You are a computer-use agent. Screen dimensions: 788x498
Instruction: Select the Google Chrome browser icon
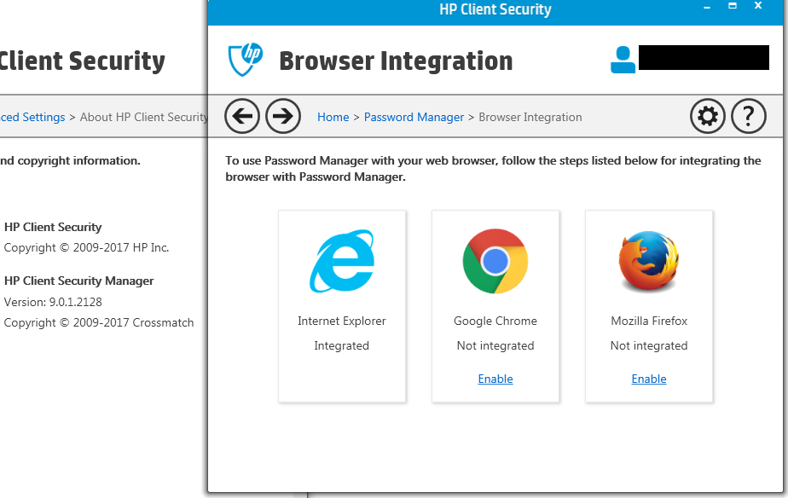(x=495, y=261)
